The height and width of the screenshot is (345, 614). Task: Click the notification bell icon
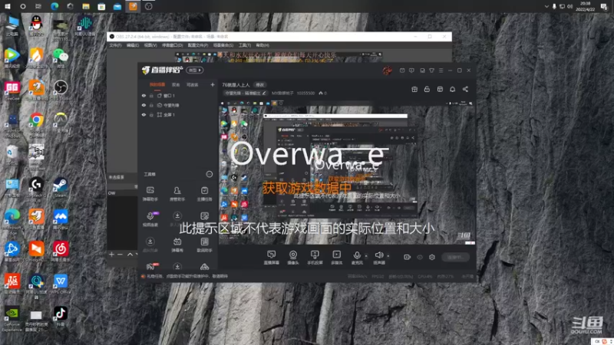[x=452, y=89]
